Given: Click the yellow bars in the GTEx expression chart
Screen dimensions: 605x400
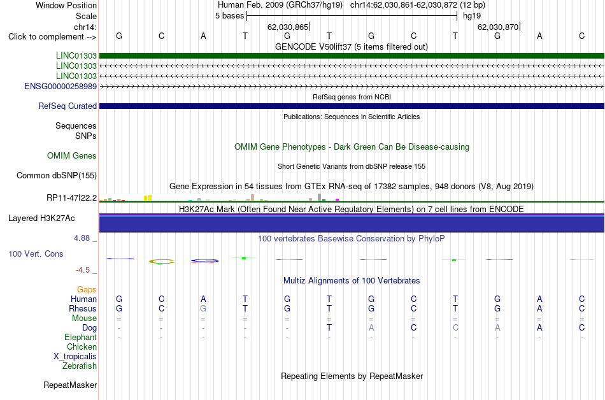Looking at the screenshot, I should (x=148, y=198).
